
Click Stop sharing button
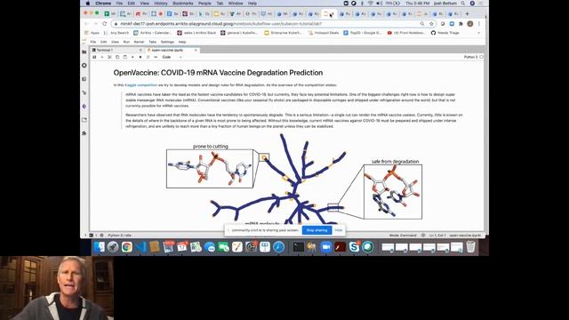pos(317,230)
